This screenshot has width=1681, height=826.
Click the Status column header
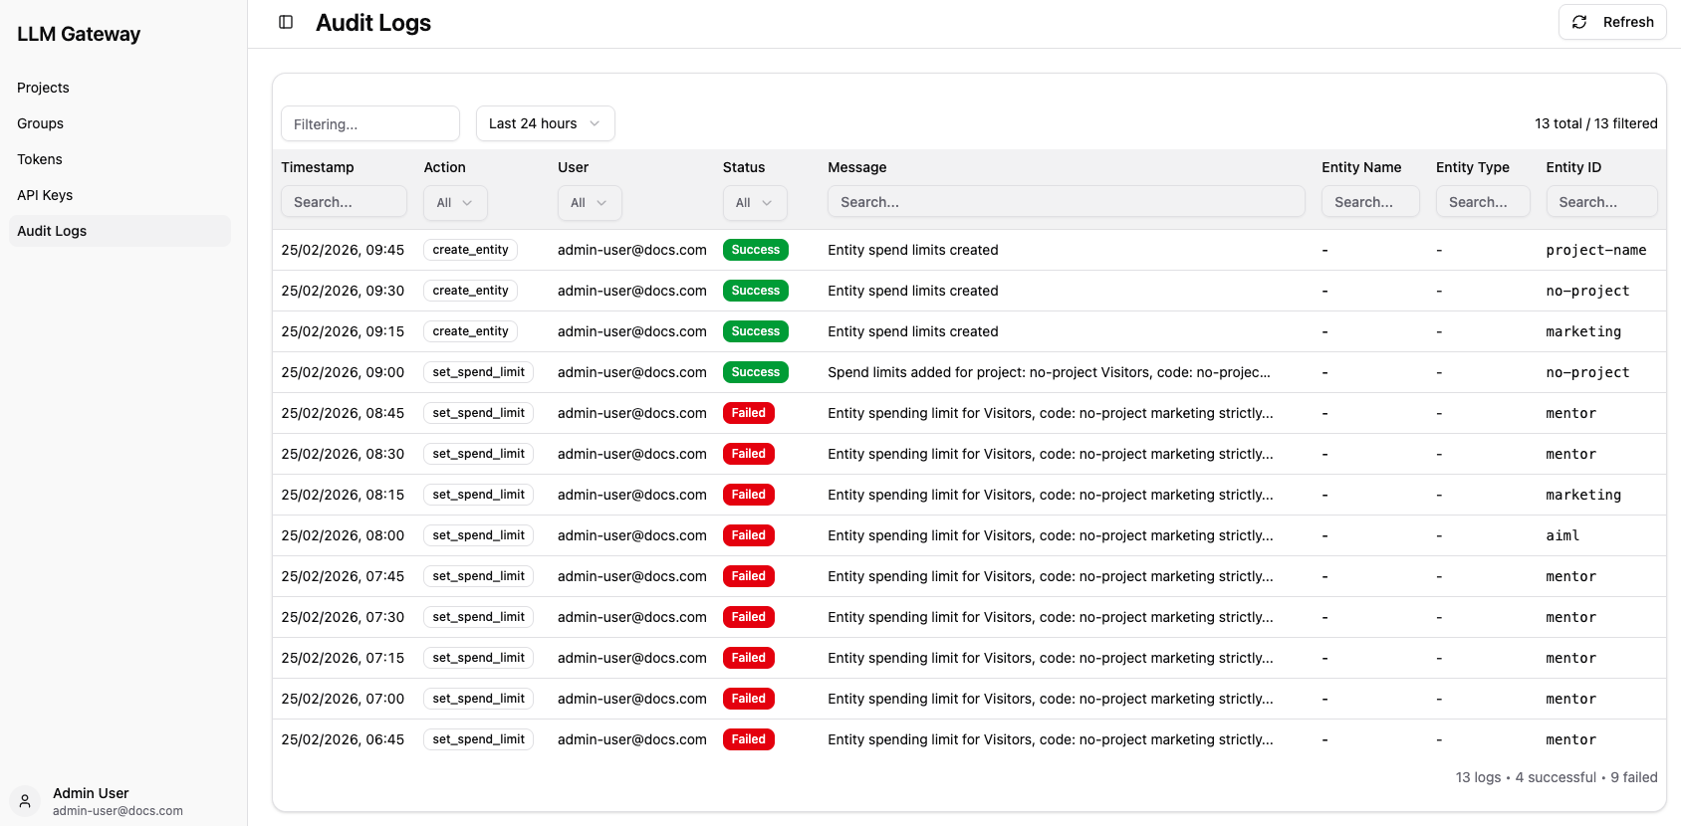[x=744, y=167]
